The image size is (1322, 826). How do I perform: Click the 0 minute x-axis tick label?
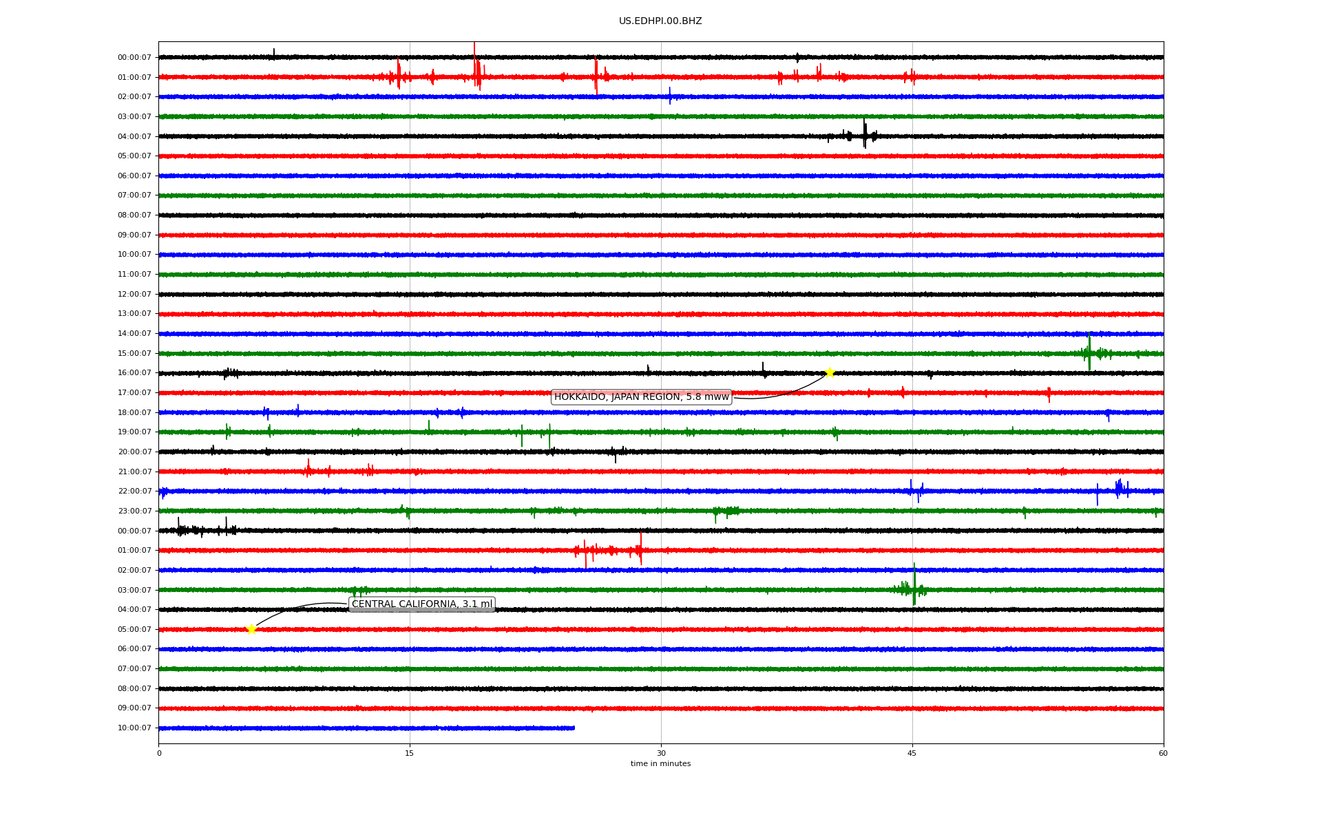coord(159,753)
